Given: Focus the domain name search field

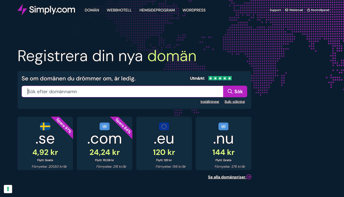Looking at the screenshot, I should click(x=122, y=91).
